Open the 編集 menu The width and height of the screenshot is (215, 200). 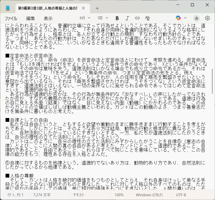click(31, 18)
